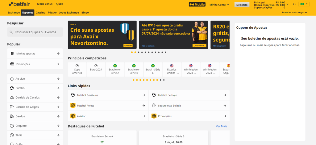Open the Brazil flag language selector

[304, 4]
